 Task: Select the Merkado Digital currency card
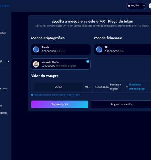pos(61,64)
